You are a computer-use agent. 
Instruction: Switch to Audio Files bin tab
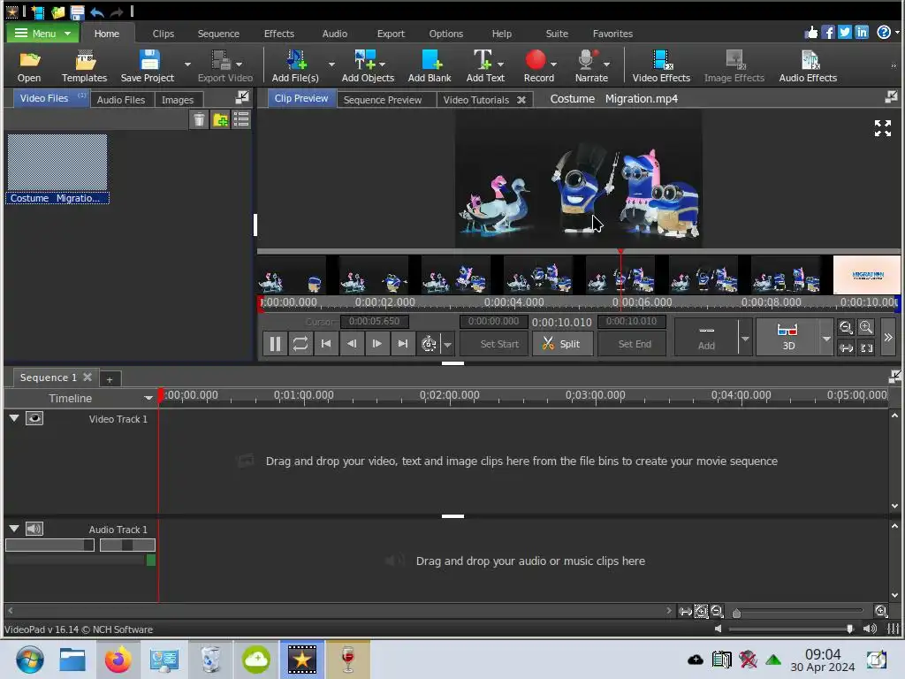(x=120, y=99)
